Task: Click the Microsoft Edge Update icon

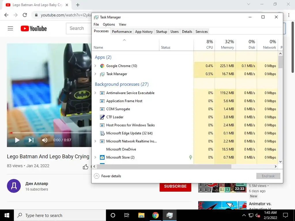Action: 102,133
